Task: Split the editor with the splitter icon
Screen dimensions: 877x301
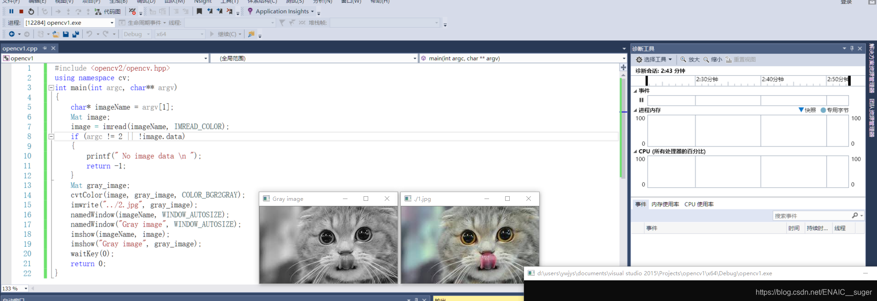Action: click(x=623, y=68)
